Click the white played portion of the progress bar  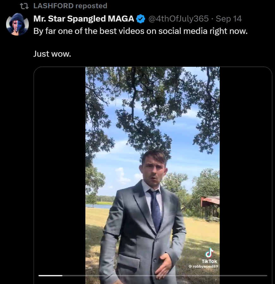[x=50, y=275]
